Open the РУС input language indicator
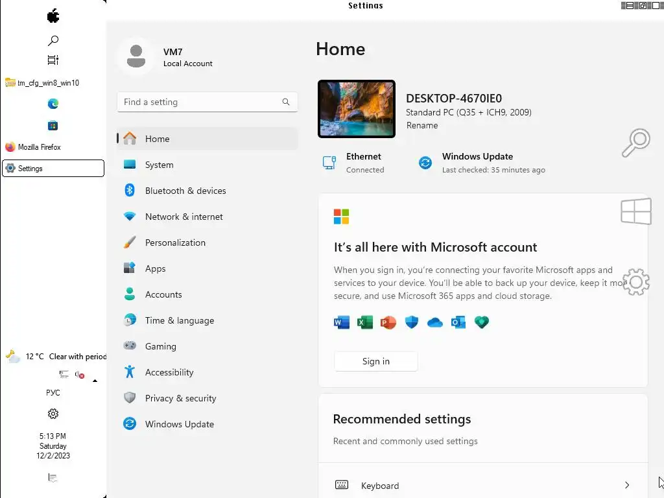This screenshot has height=498, width=664. pyautogui.click(x=53, y=392)
